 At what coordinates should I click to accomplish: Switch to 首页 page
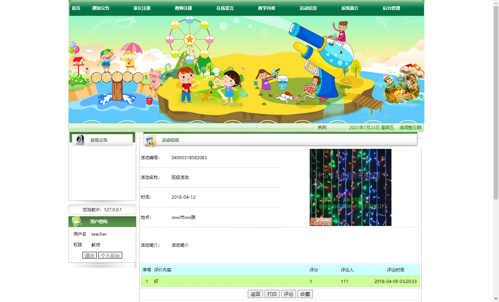[76, 8]
